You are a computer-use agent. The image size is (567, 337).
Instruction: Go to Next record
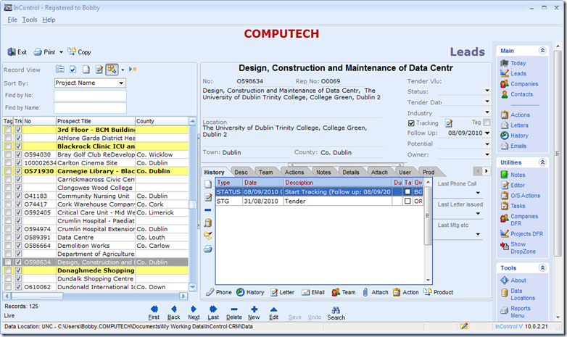[194, 313]
